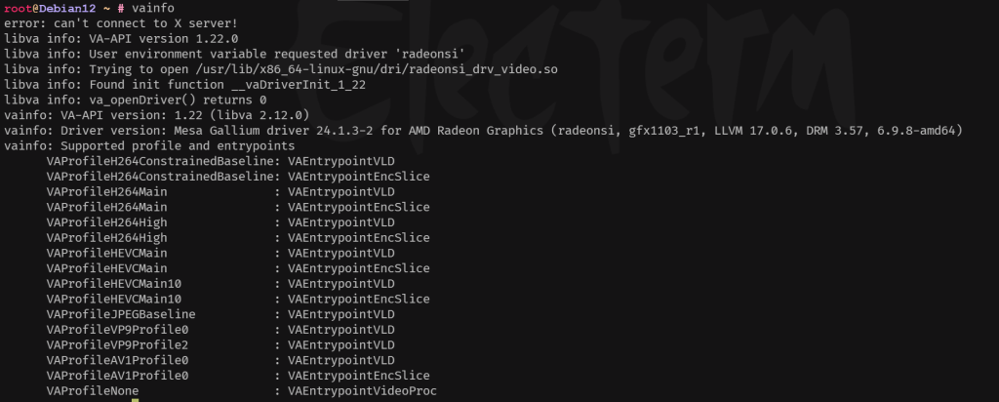Click 'VAProfileNone' profile name
999x402 pixels.
[x=92, y=390]
